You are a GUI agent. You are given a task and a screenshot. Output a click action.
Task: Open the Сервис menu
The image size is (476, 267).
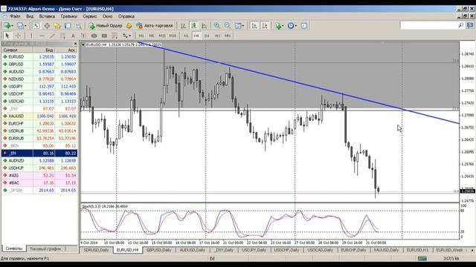89,16
